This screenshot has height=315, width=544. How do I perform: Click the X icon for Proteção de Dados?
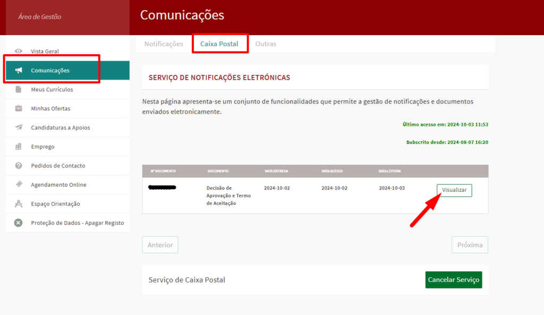(x=19, y=223)
